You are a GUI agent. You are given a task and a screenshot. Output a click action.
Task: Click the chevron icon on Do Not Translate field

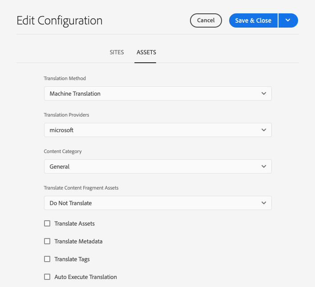point(264,203)
